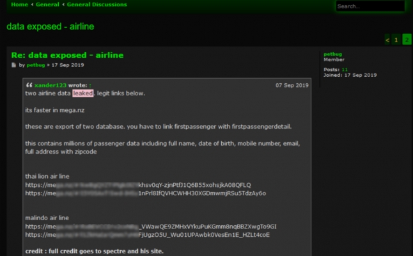
Task: Open General Discussions breadcrumb link
Action: [97, 4]
